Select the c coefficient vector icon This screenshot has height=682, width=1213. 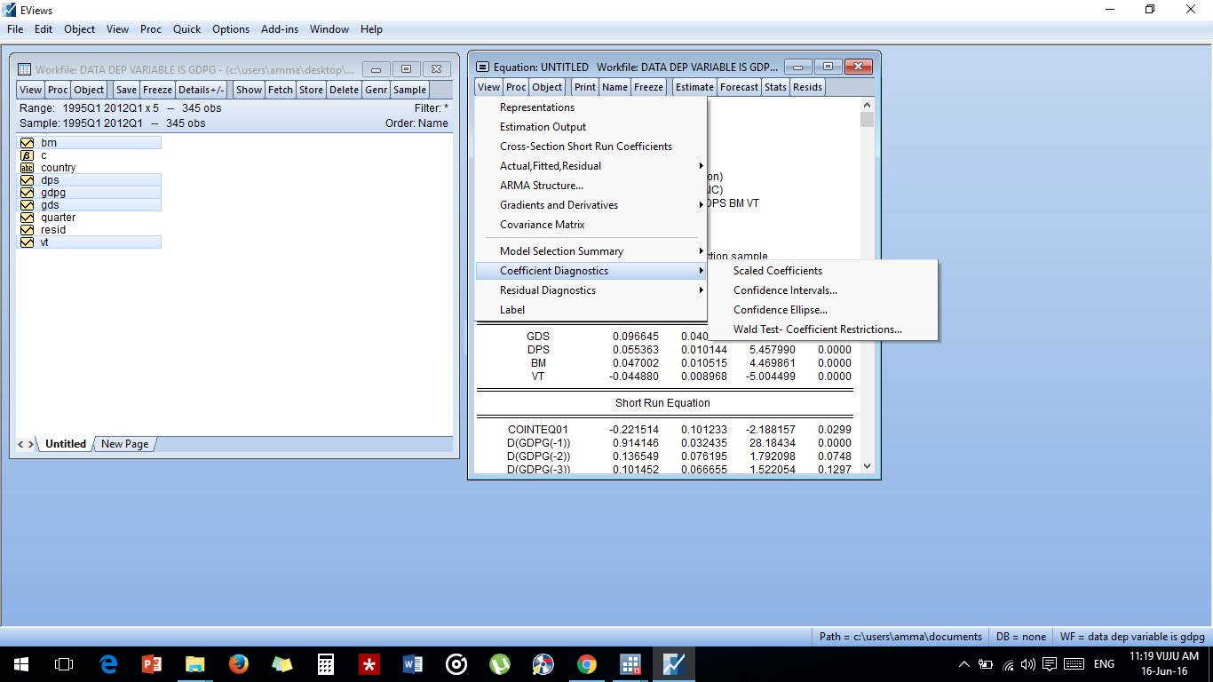tap(27, 155)
